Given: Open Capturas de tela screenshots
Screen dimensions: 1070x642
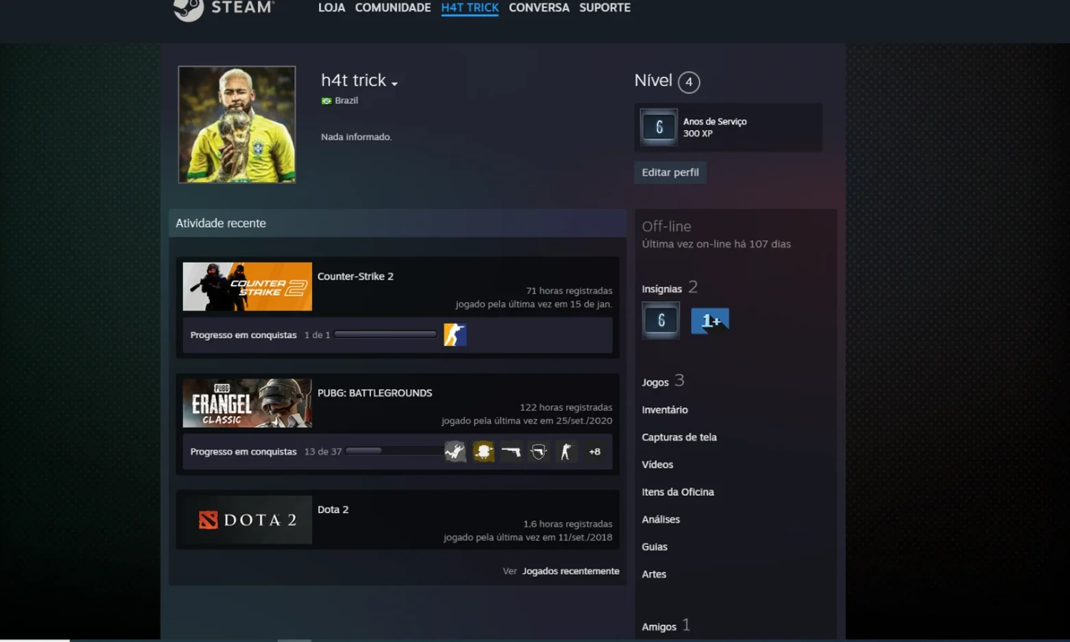Looking at the screenshot, I should (679, 437).
